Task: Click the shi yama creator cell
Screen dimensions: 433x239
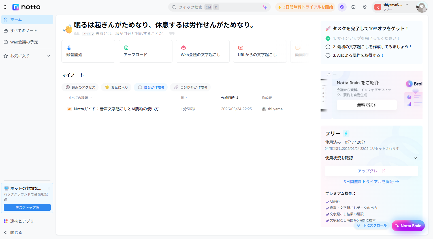Action: [x=272, y=109]
